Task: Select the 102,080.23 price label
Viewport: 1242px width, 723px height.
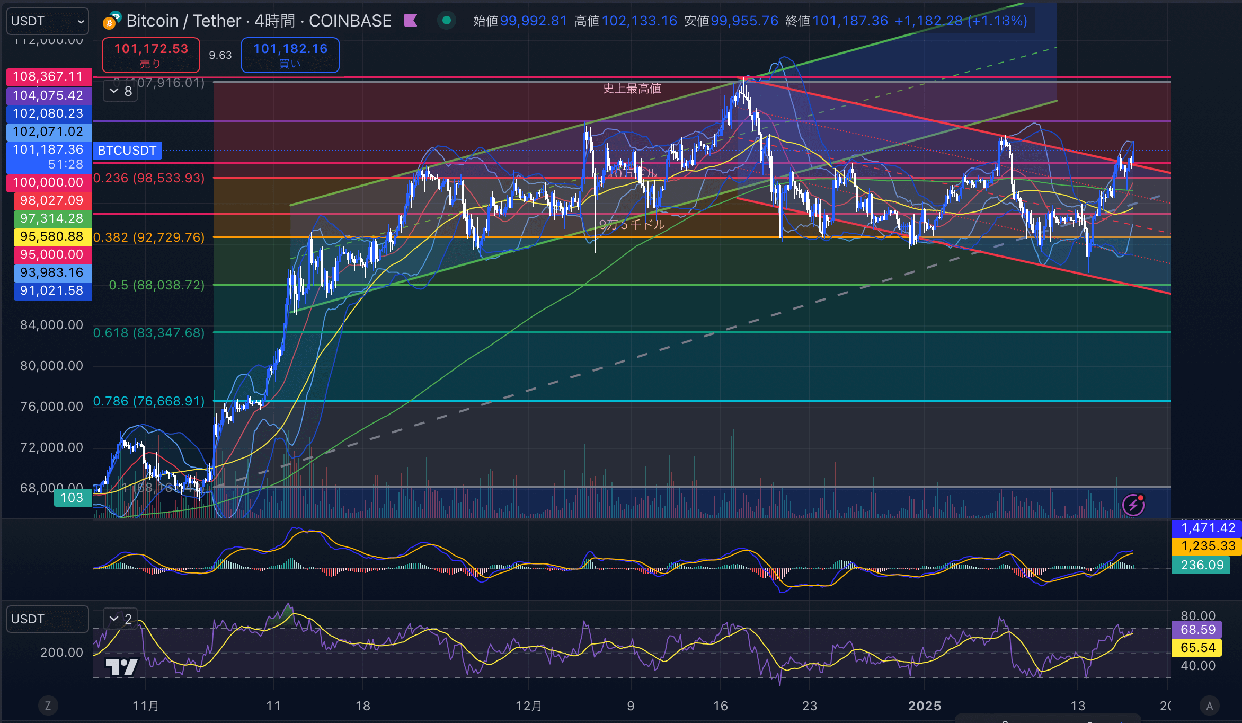Action: pyautogui.click(x=49, y=113)
